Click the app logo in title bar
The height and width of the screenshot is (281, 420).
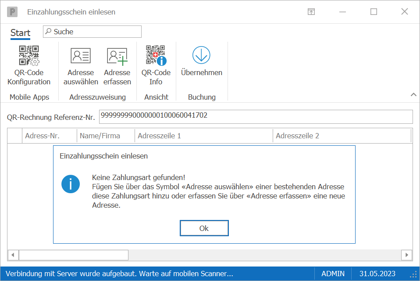point(12,12)
